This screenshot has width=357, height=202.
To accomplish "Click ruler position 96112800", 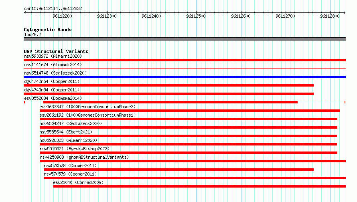I will click(330, 16).
